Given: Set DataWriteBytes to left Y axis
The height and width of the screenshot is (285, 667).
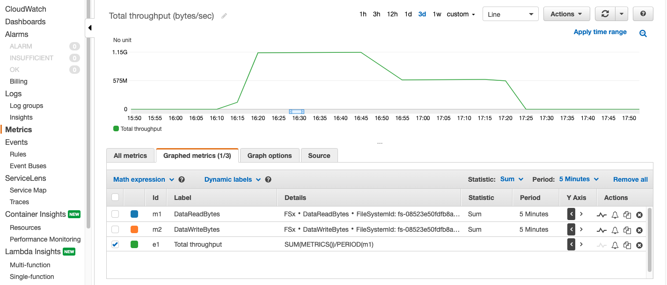Looking at the screenshot, I should click(x=571, y=229).
